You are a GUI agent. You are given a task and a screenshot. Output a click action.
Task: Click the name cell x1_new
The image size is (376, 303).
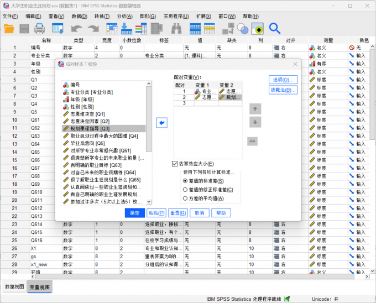46,264
